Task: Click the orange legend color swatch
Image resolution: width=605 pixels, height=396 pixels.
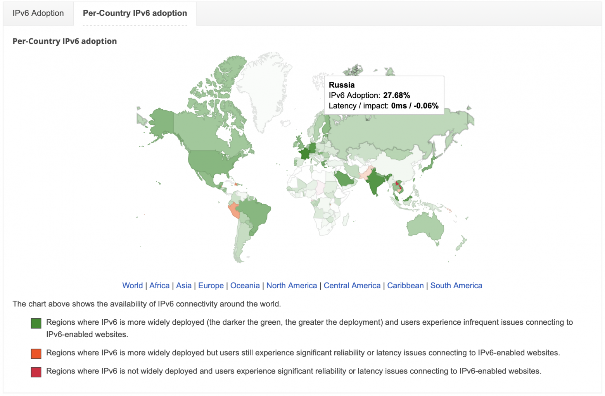Action: coord(35,353)
